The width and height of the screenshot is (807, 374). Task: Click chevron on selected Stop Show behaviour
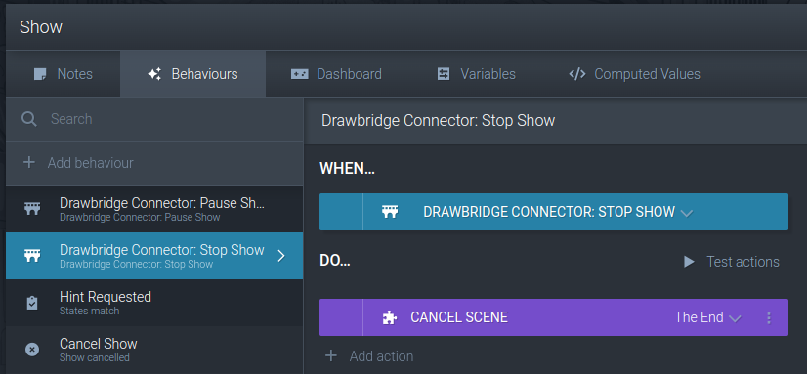pos(281,256)
